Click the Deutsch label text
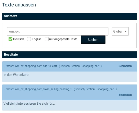The width and height of the screenshot is (139, 113). 19,39
